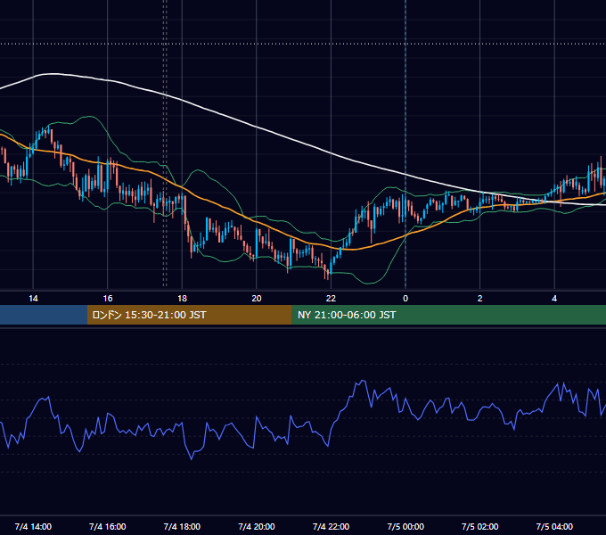Click the 7/4 14:00 time label
The width and height of the screenshot is (606, 535).
(33, 526)
